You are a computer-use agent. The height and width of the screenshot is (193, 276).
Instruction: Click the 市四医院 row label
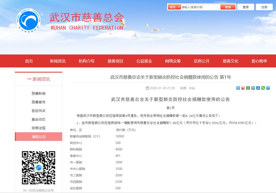76,182
